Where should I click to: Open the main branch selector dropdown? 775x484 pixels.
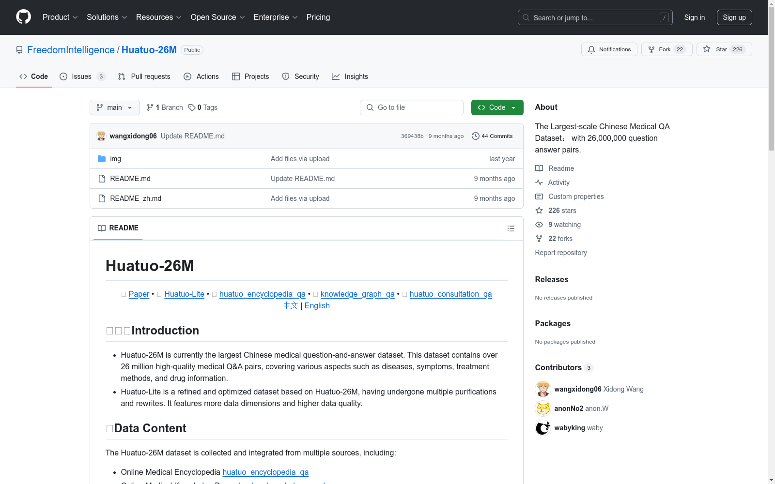(x=115, y=107)
